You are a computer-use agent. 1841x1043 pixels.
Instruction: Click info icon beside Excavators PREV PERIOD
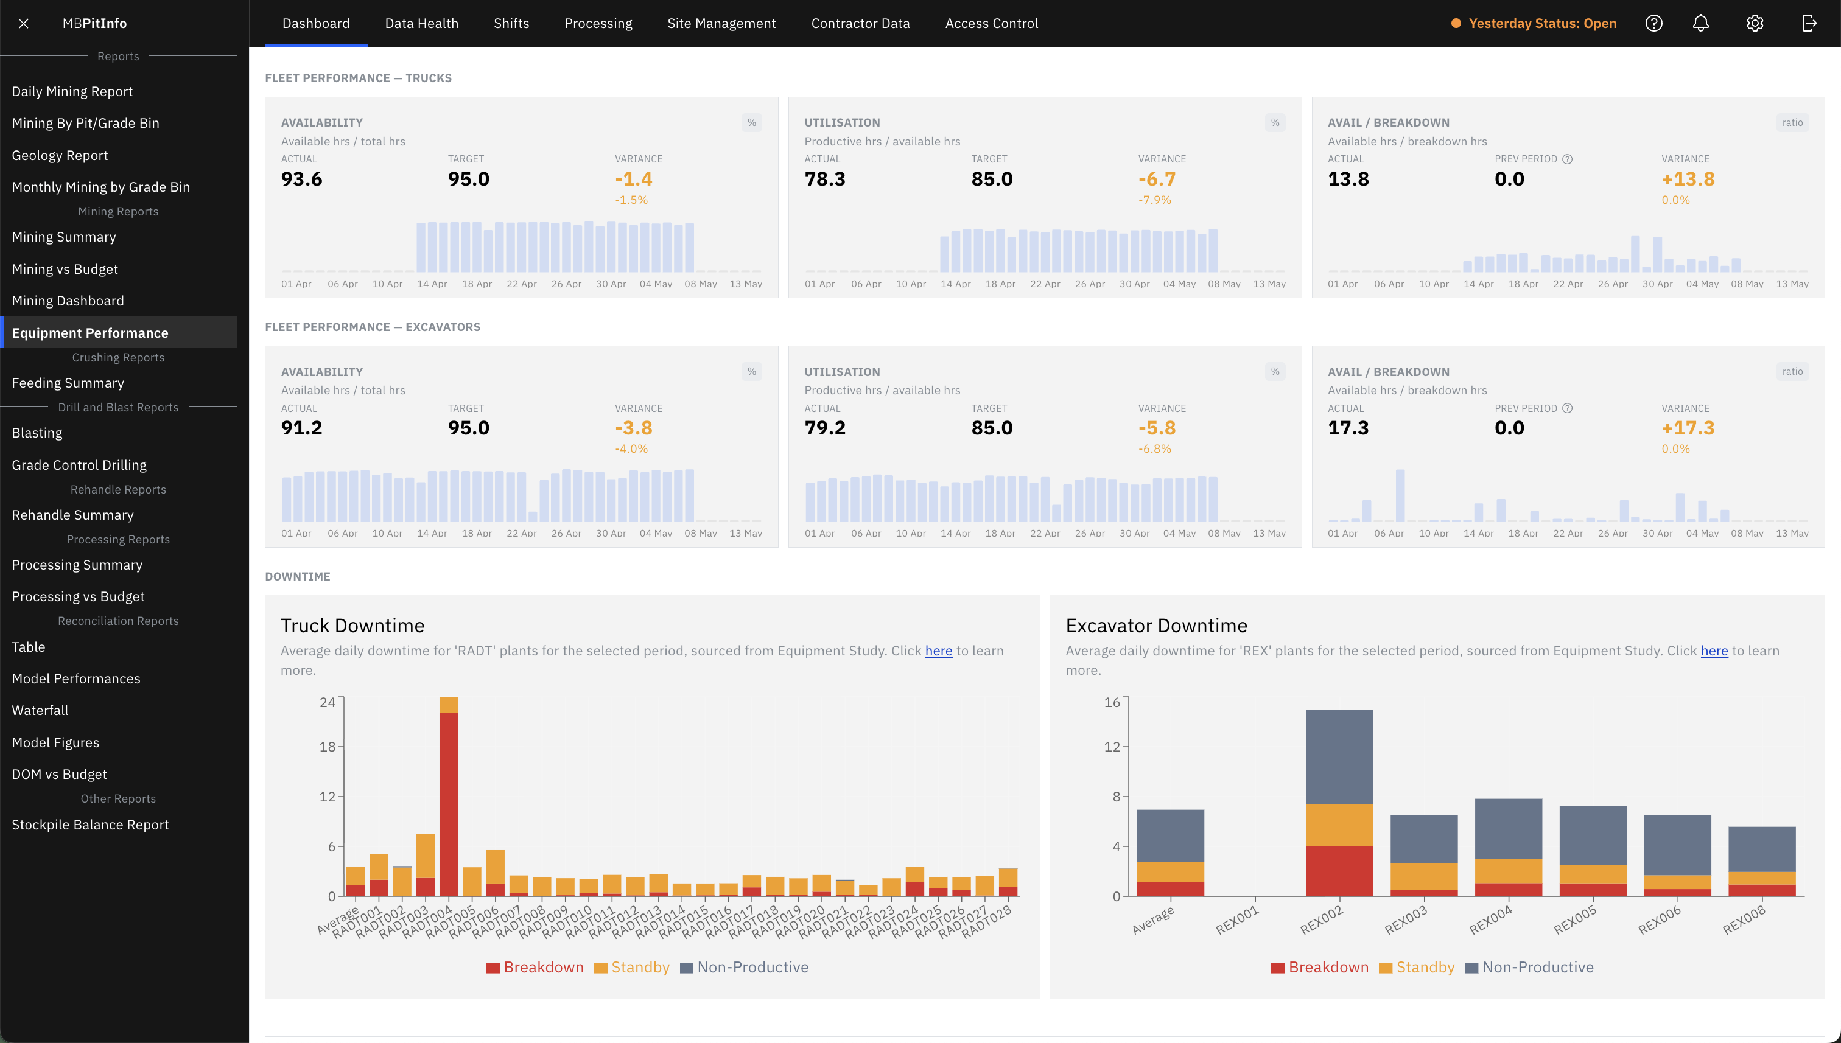[1567, 408]
